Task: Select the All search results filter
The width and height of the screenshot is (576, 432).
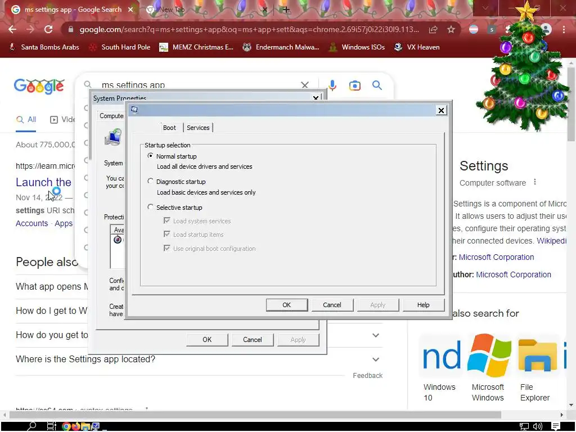Action: click(26, 119)
